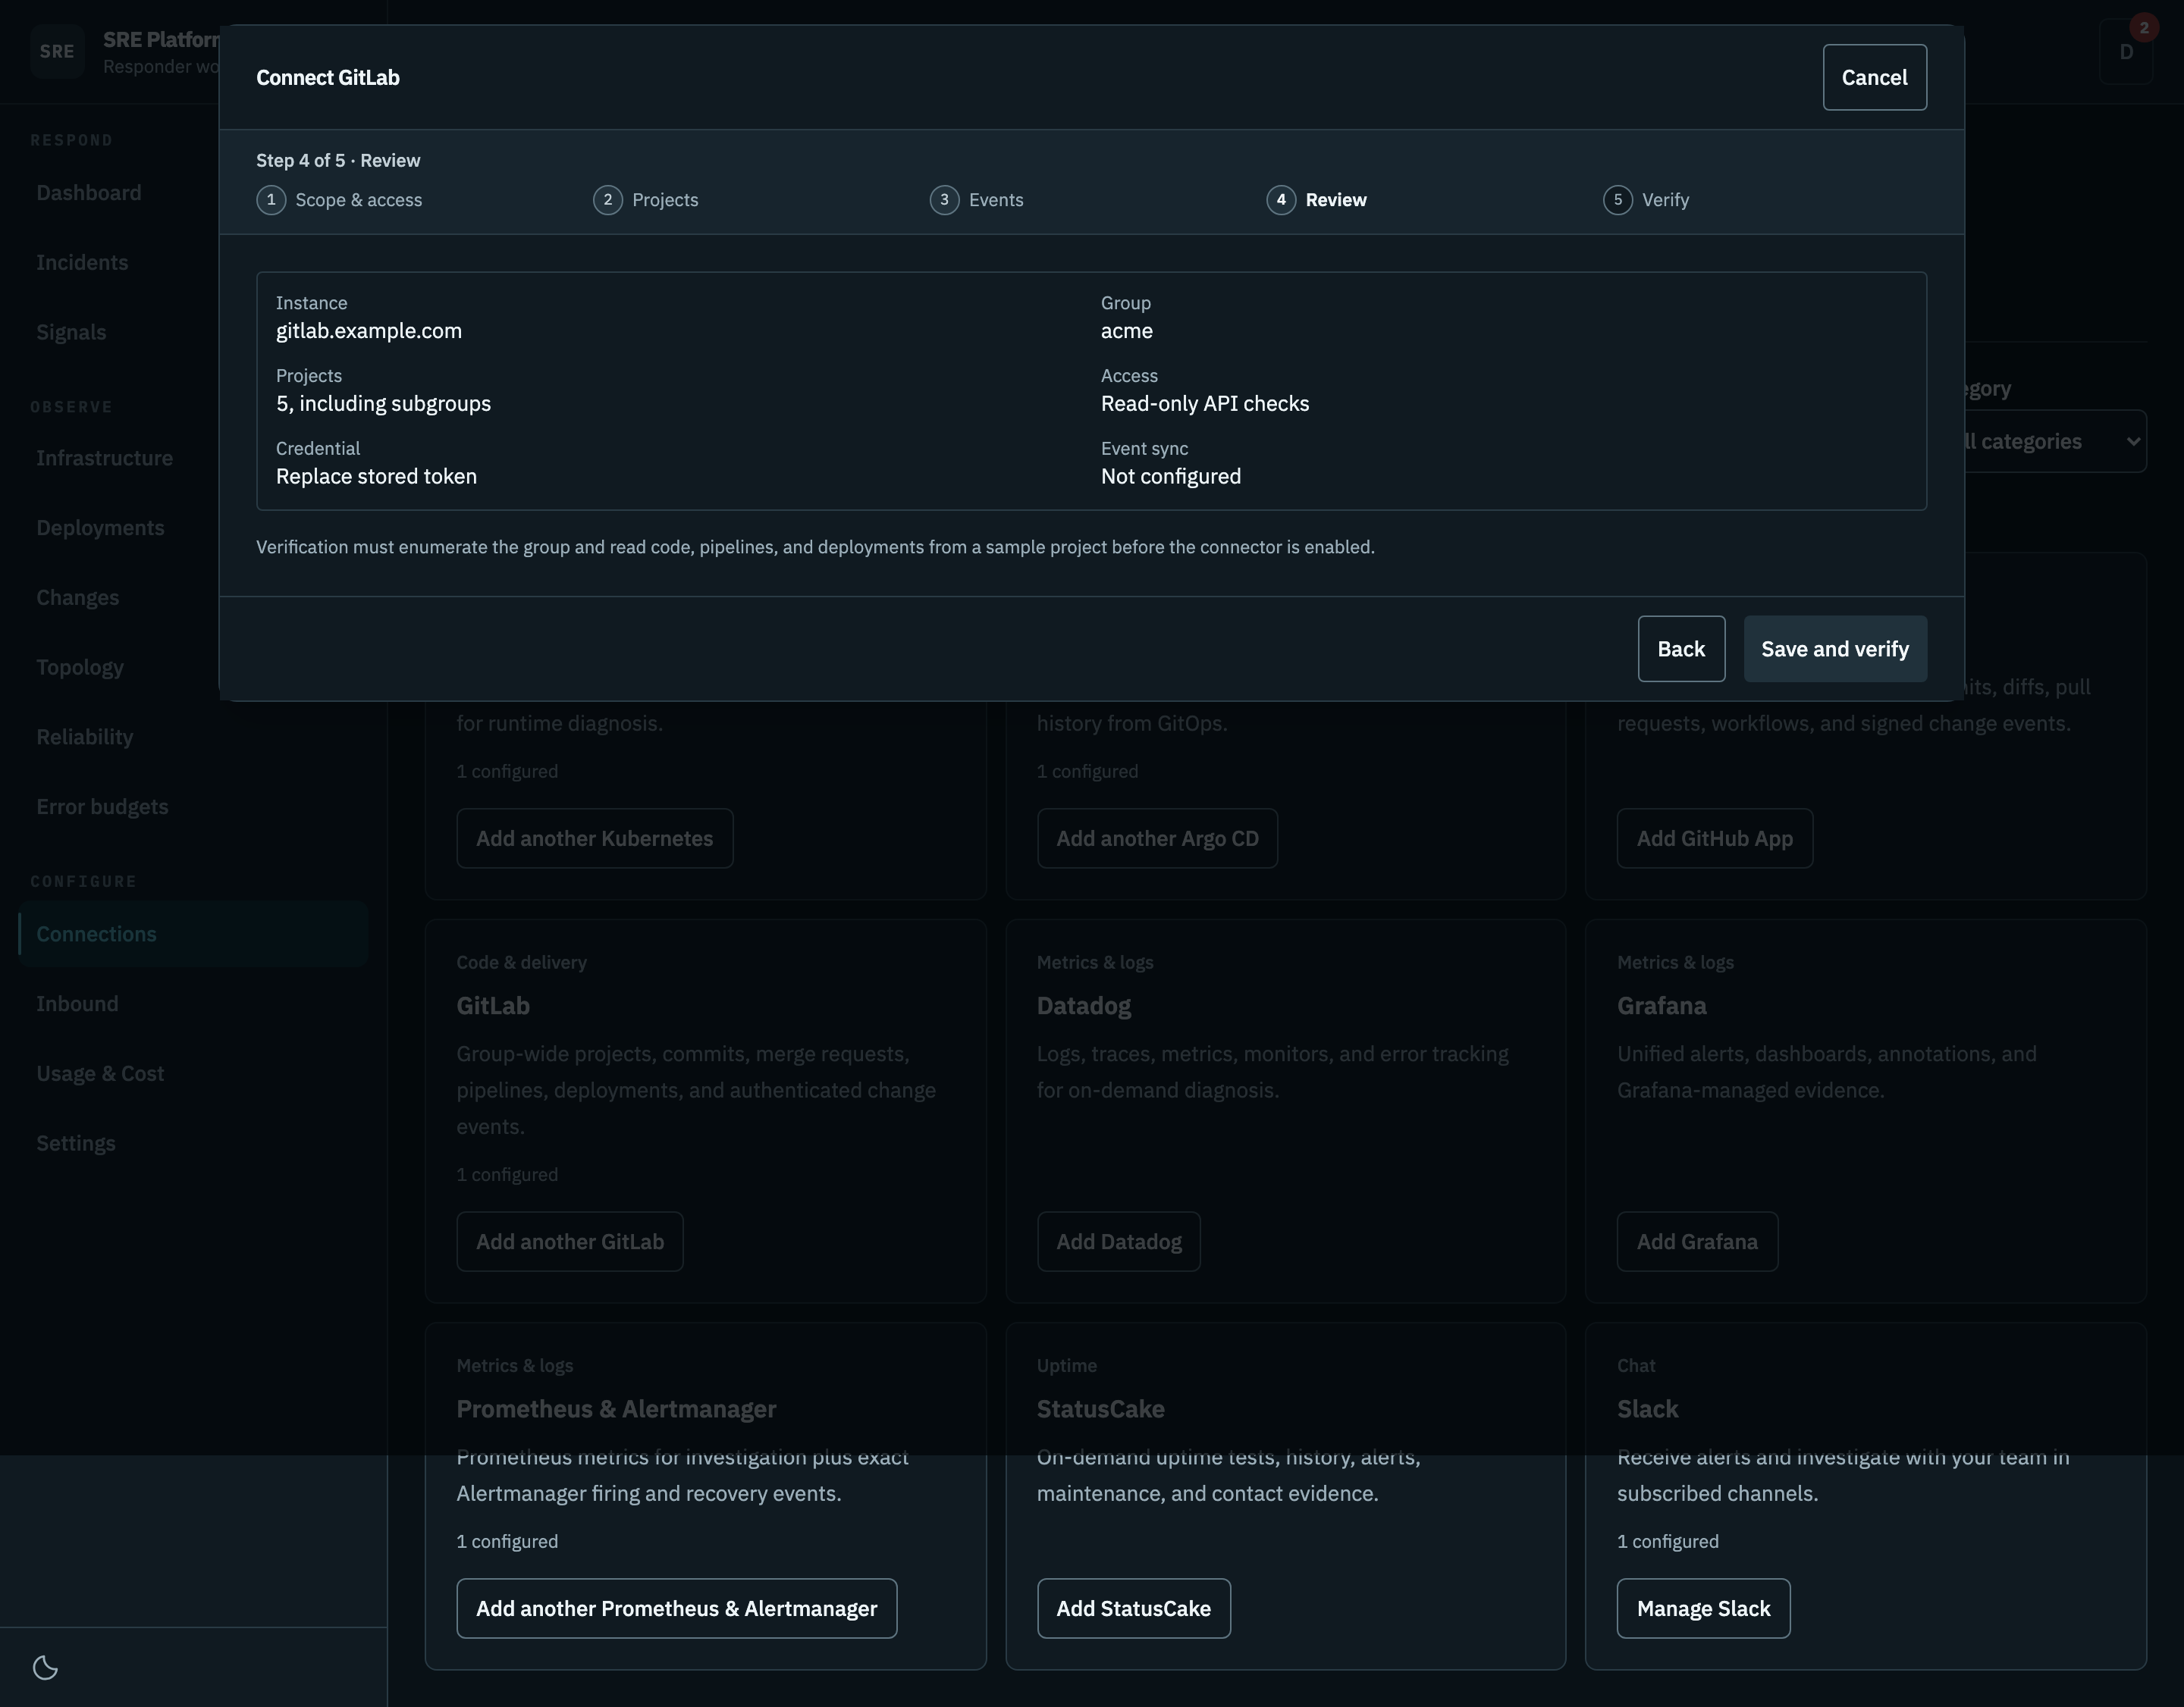Image resolution: width=2184 pixels, height=1707 pixels.
Task: Go to step 2 circle Projects
Action: [608, 200]
